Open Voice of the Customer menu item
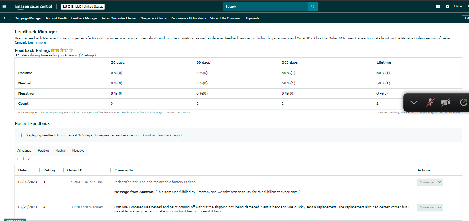The width and height of the screenshot is (469, 221). (x=225, y=18)
